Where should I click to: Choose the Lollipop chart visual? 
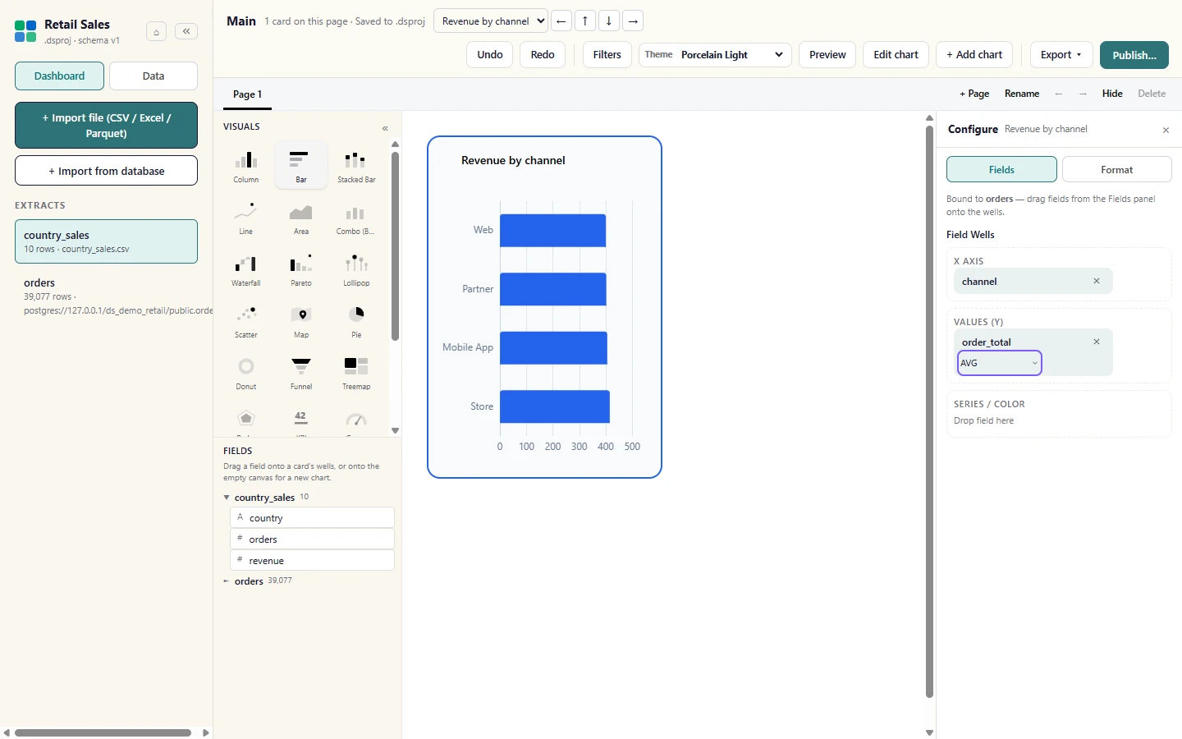(356, 269)
